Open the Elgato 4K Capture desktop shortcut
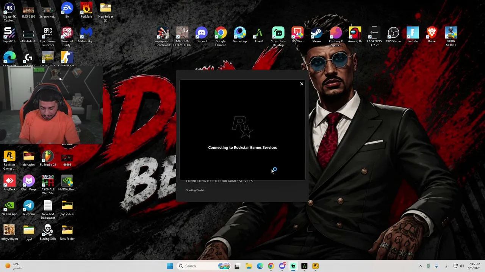The image size is (485, 272). (9, 12)
